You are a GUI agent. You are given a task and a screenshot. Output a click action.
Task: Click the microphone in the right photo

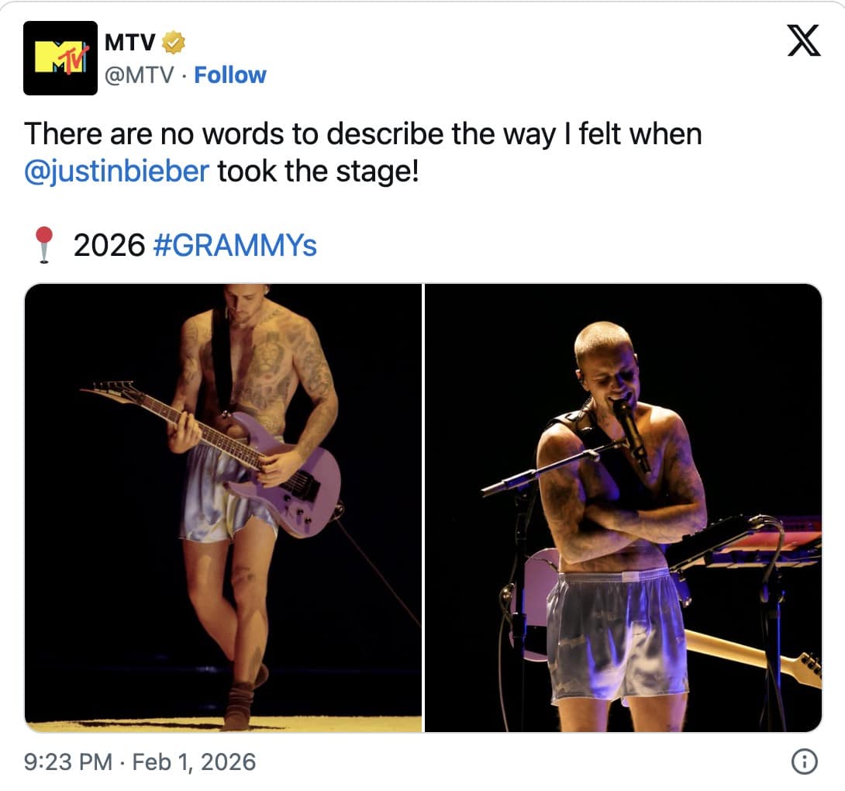click(631, 430)
